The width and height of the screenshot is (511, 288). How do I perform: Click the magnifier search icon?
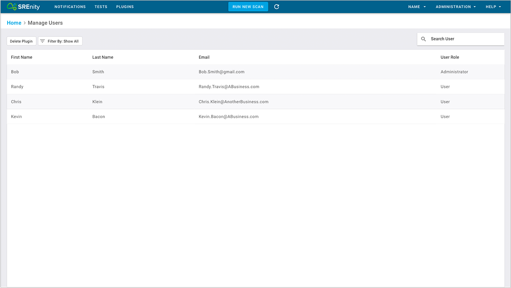[424, 39]
